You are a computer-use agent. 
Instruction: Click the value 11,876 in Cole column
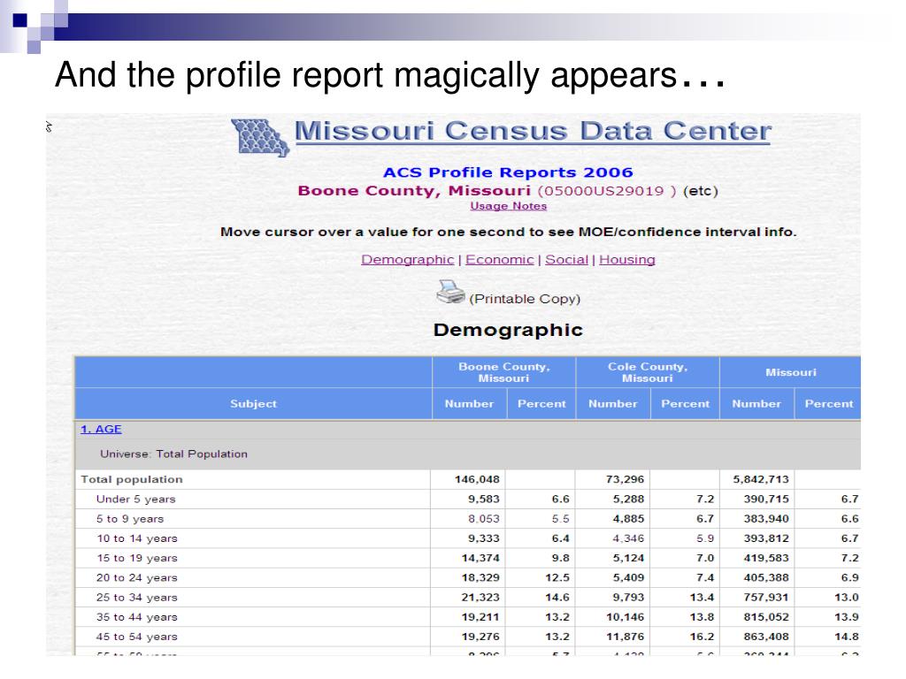click(x=626, y=637)
